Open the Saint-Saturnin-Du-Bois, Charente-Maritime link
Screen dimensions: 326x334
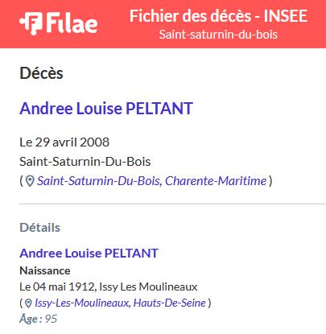pos(152,181)
